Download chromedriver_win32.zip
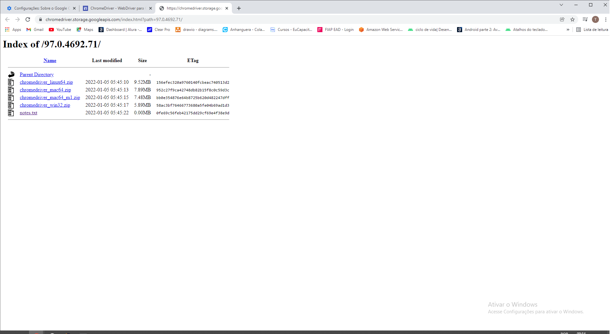The height and width of the screenshot is (334, 613). click(45, 105)
